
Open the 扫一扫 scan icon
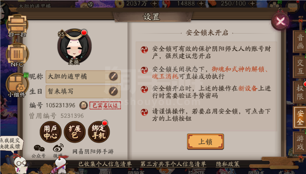[17, 26]
